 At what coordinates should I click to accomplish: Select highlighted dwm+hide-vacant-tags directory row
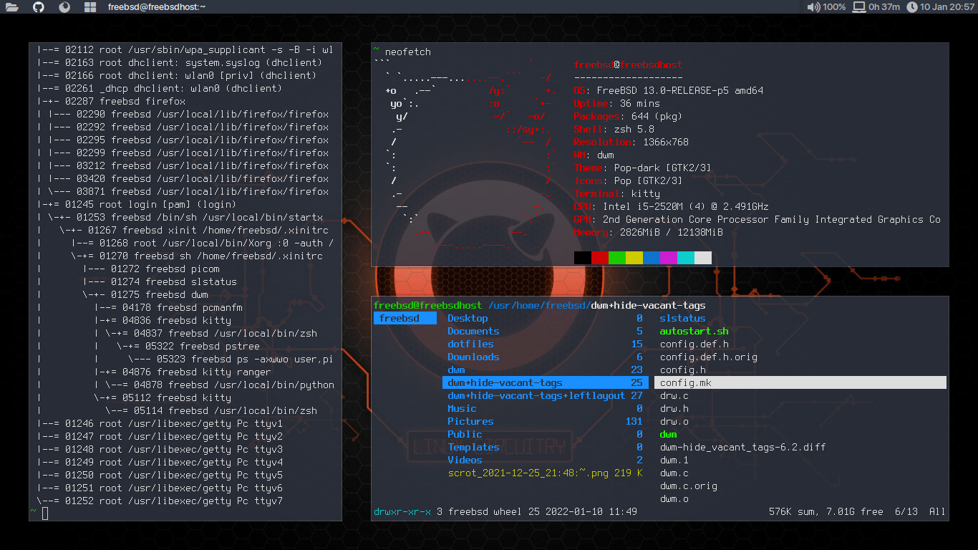pos(545,383)
